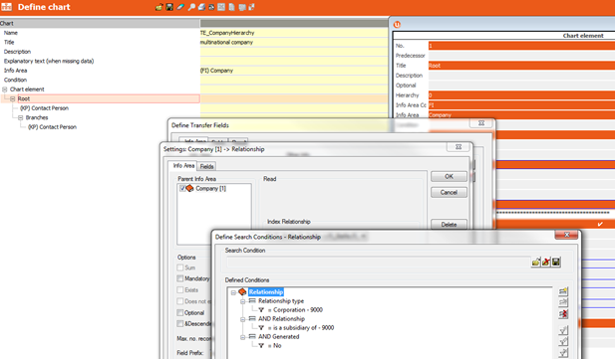Click the filter funnel beside = No

click(261, 346)
